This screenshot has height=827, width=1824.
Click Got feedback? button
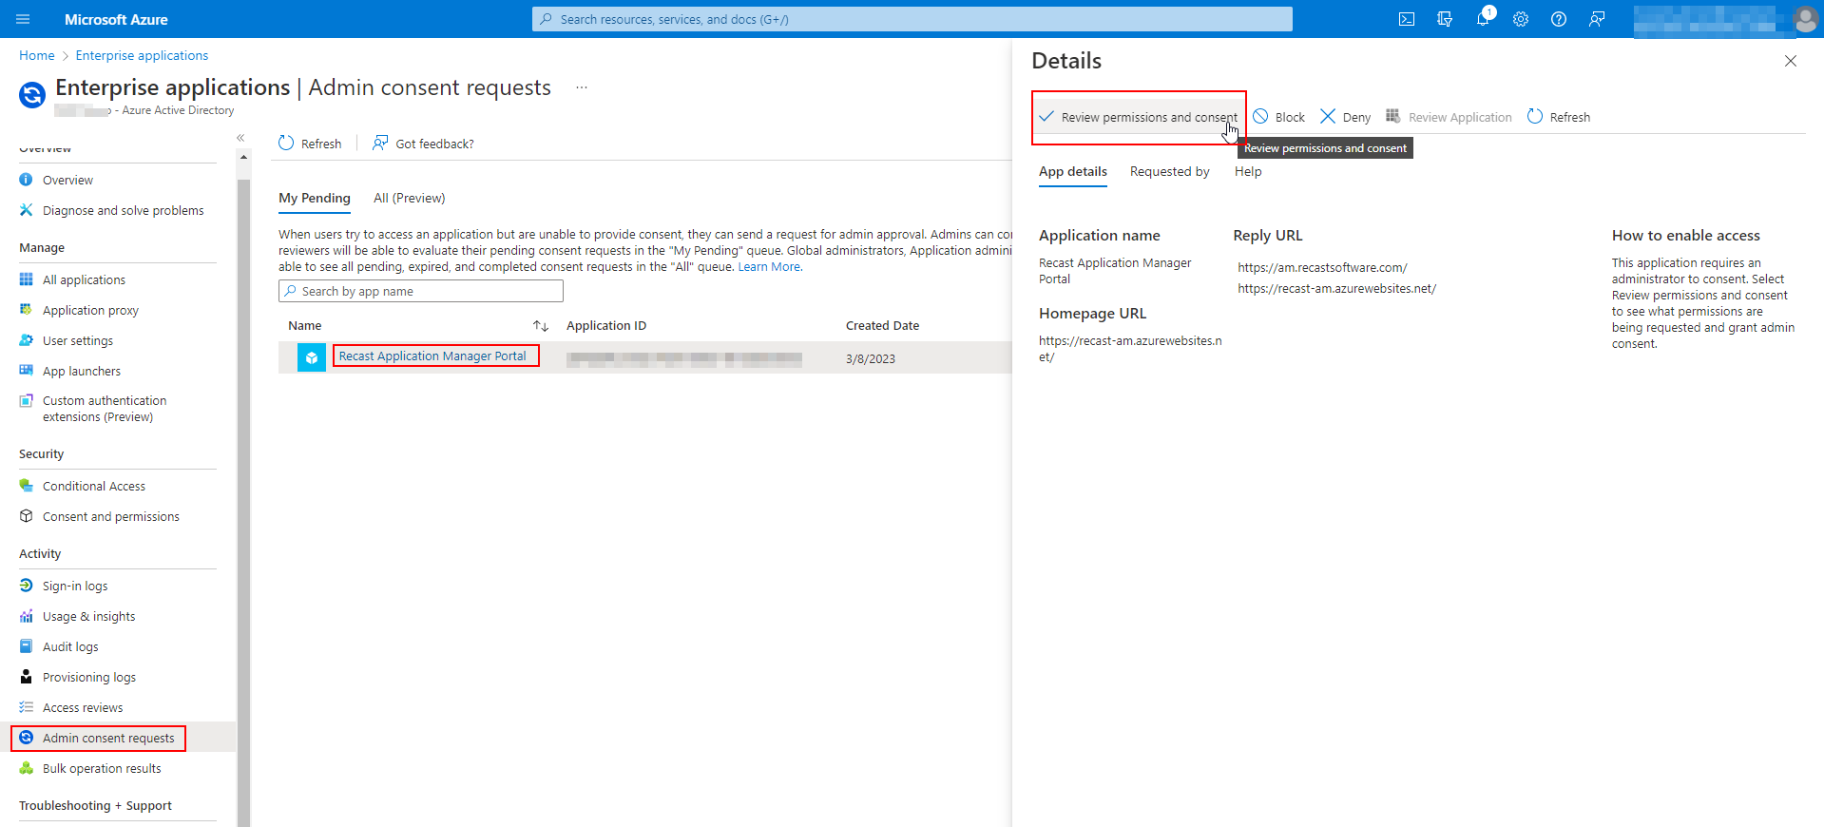tap(423, 144)
